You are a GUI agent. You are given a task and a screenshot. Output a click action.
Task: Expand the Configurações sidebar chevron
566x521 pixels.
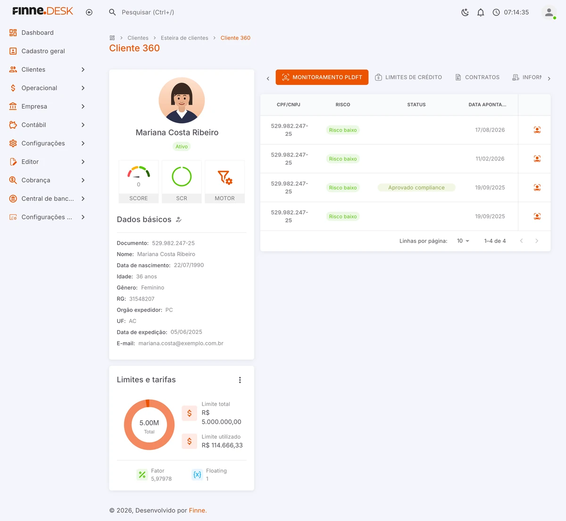point(83,143)
